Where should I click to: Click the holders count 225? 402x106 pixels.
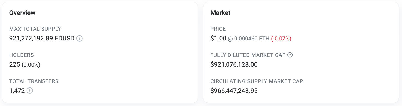(x=15, y=65)
